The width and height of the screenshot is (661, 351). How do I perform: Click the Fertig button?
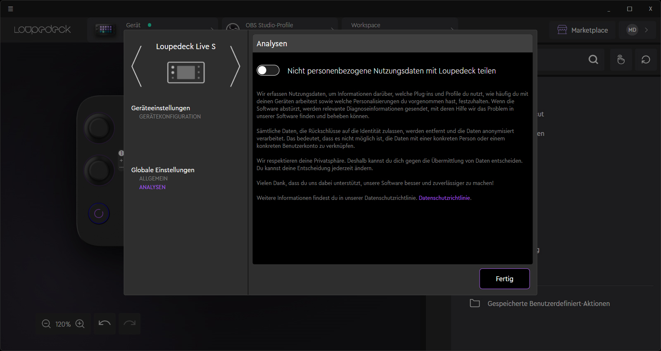504,279
